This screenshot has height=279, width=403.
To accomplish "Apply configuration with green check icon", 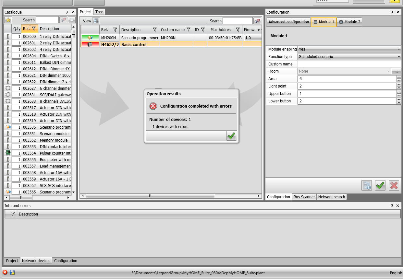I will (380, 185).
